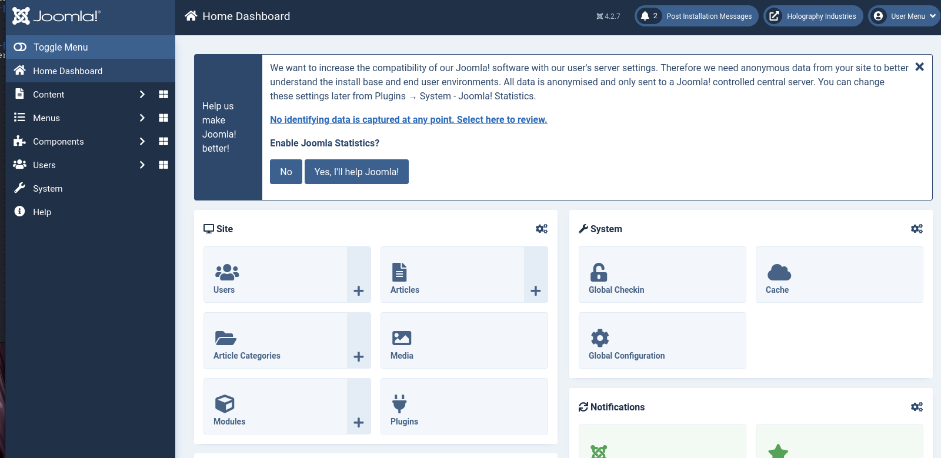Open Post Installation Messages
Viewport: 941px width, 458px height.
[696, 16]
